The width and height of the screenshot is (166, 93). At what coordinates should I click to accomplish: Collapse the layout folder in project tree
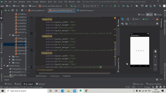click(10, 35)
